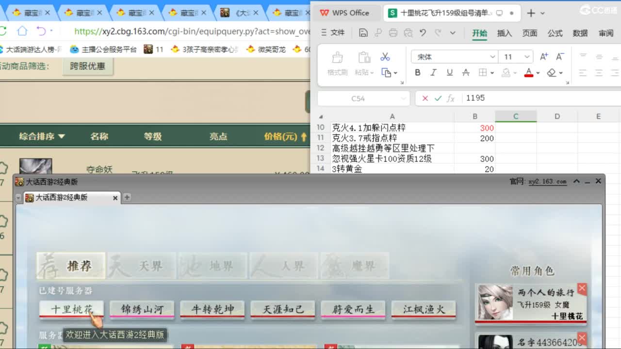Choose the 江枫渔火 server button
The height and width of the screenshot is (349, 621).
coord(424,309)
